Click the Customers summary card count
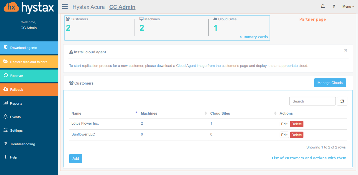Screen dimensions: 358x175 click(x=68, y=28)
